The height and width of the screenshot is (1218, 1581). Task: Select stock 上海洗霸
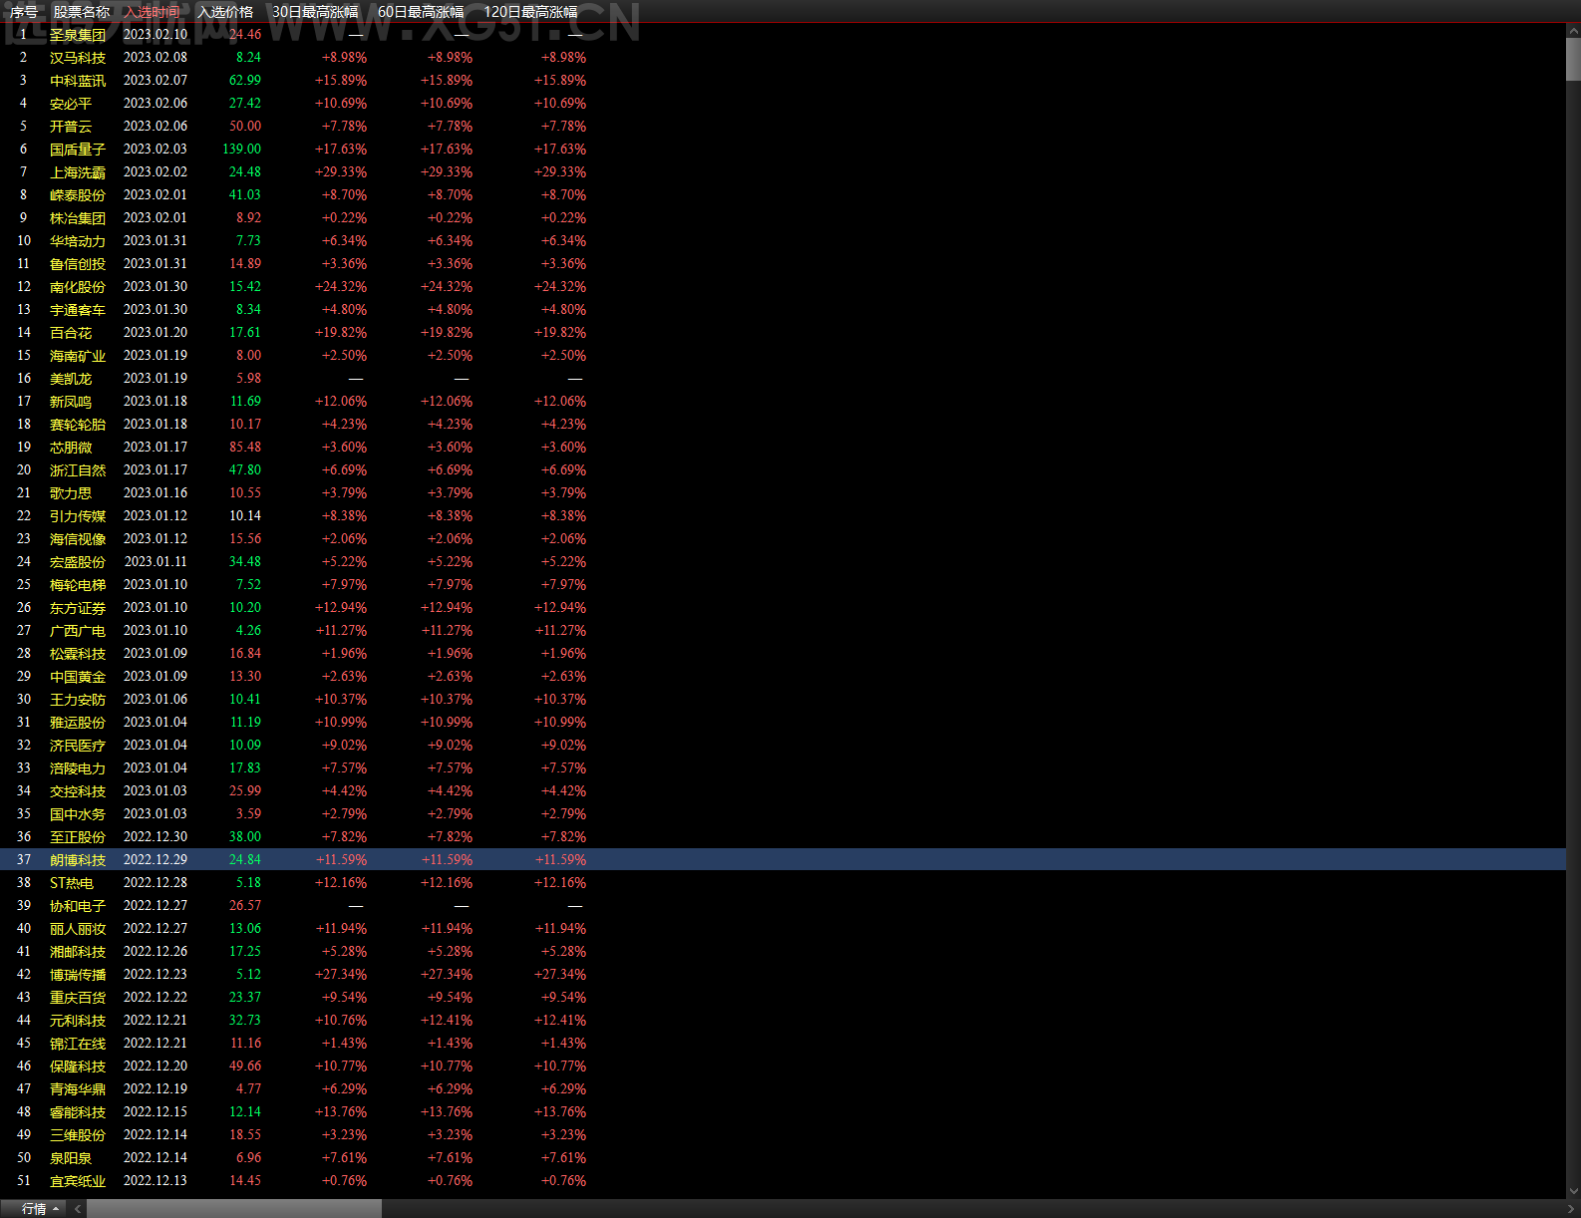click(x=78, y=172)
